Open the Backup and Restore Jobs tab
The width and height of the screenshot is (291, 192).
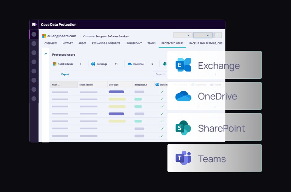pyautogui.click(x=206, y=43)
